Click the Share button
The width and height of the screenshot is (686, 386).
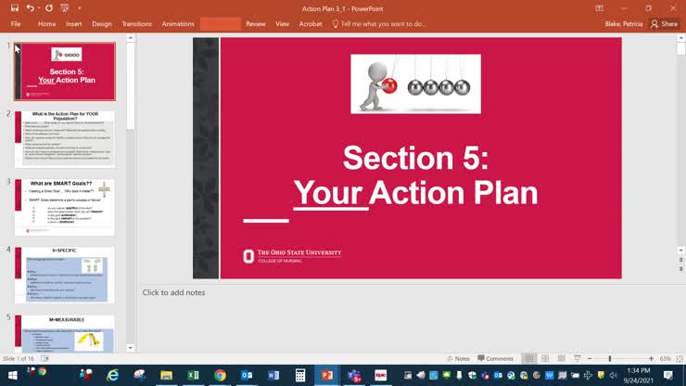pos(664,24)
